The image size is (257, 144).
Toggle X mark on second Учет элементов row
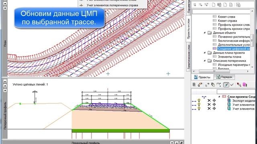(209, 108)
